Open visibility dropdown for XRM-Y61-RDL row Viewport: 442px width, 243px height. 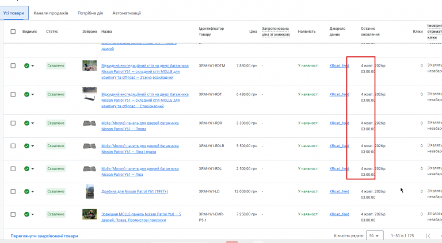click(x=32, y=169)
